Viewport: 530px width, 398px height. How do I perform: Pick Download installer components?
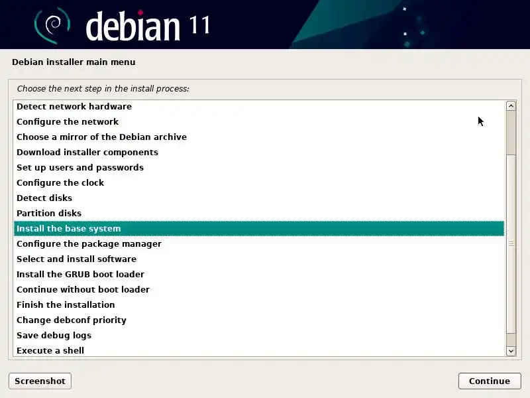tap(259, 152)
